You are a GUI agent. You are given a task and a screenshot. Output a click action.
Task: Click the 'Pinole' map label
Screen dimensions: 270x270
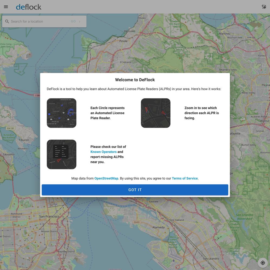pyautogui.click(x=123, y=41)
